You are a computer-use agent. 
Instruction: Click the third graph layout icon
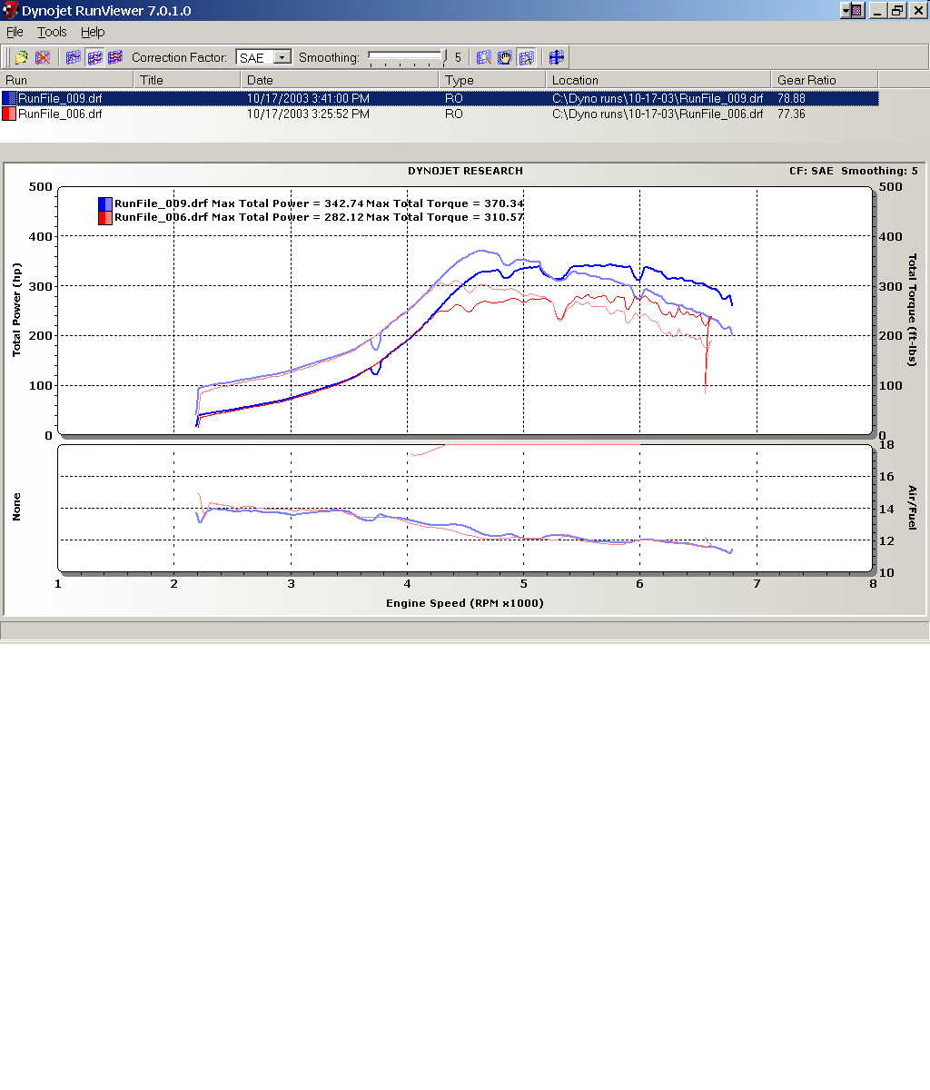(x=115, y=57)
